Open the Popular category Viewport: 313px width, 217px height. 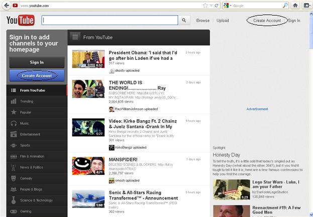37,112
